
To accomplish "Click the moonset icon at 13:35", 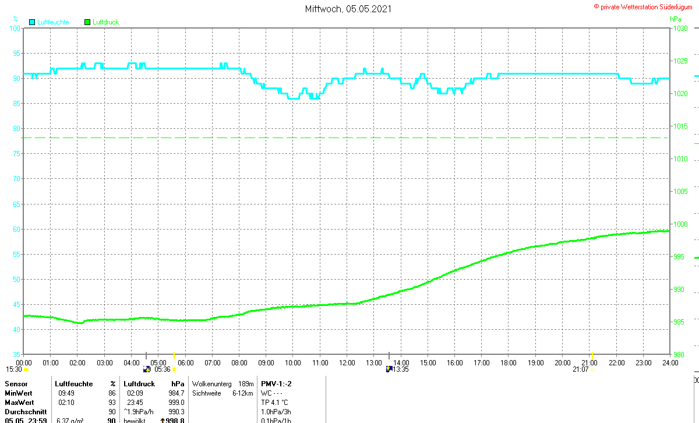I will [389, 369].
